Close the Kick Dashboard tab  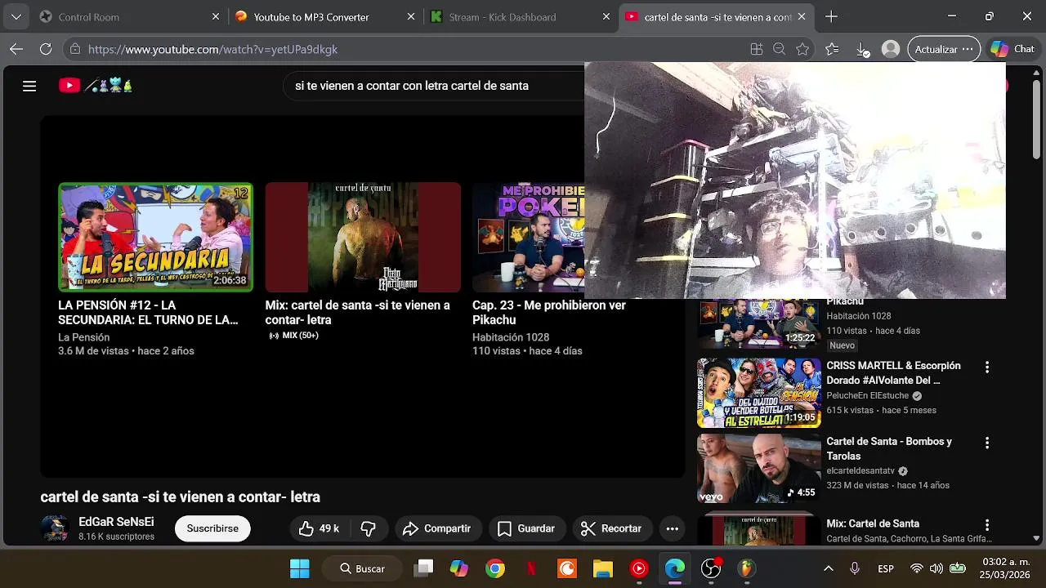coord(606,16)
